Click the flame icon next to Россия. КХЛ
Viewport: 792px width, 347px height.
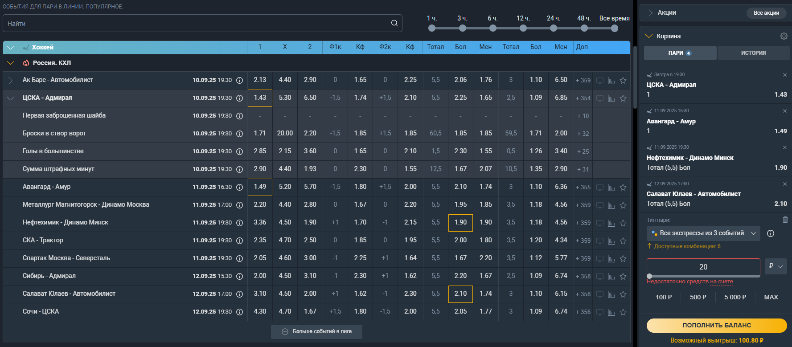[26, 63]
